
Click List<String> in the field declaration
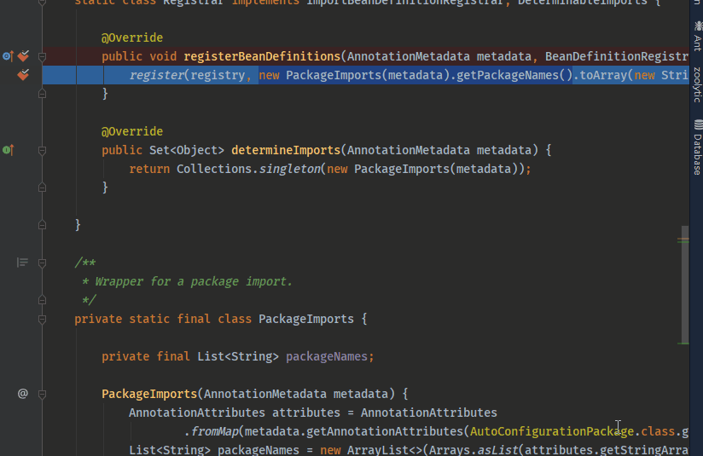[x=238, y=356]
